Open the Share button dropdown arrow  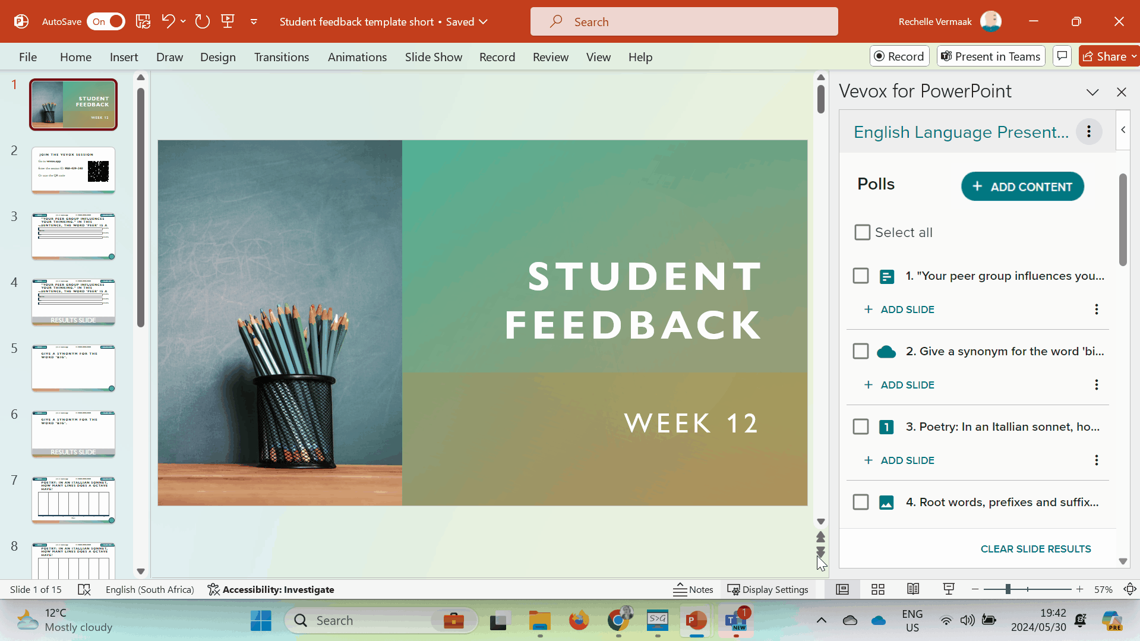[x=1133, y=56]
